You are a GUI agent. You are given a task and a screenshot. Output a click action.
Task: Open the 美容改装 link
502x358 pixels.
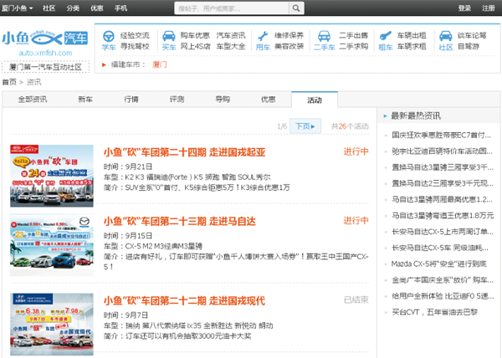click(x=289, y=46)
